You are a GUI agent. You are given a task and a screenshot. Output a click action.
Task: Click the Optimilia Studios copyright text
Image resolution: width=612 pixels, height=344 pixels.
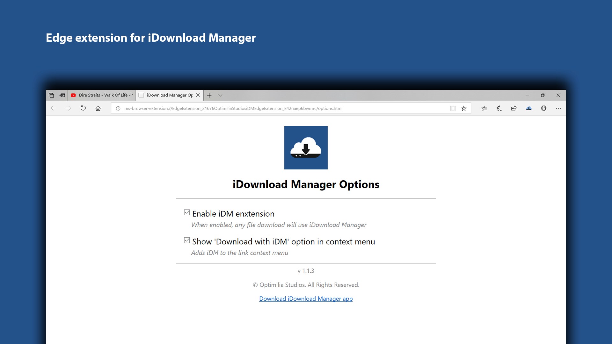pyautogui.click(x=306, y=285)
